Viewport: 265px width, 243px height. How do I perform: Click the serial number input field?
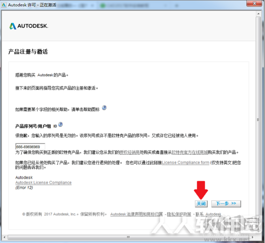[30, 147]
